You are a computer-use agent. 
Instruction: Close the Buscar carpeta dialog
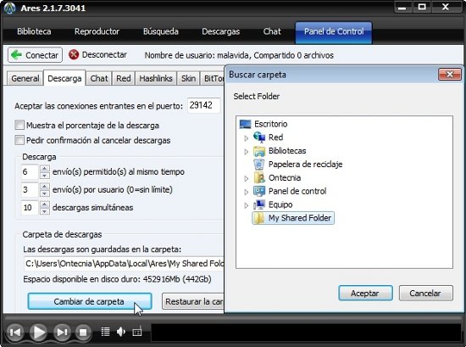click(x=450, y=75)
